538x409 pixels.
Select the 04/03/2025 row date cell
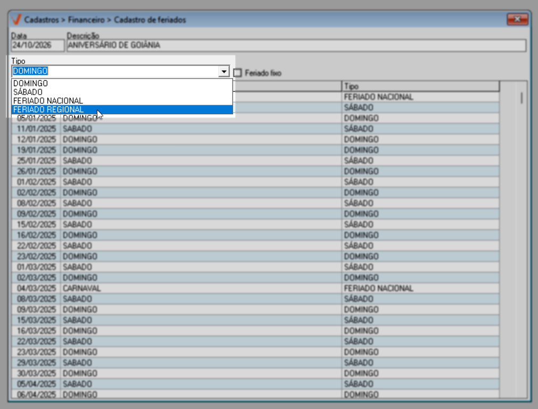coord(36,288)
